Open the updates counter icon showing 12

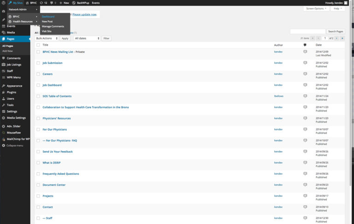[x=43, y=3]
